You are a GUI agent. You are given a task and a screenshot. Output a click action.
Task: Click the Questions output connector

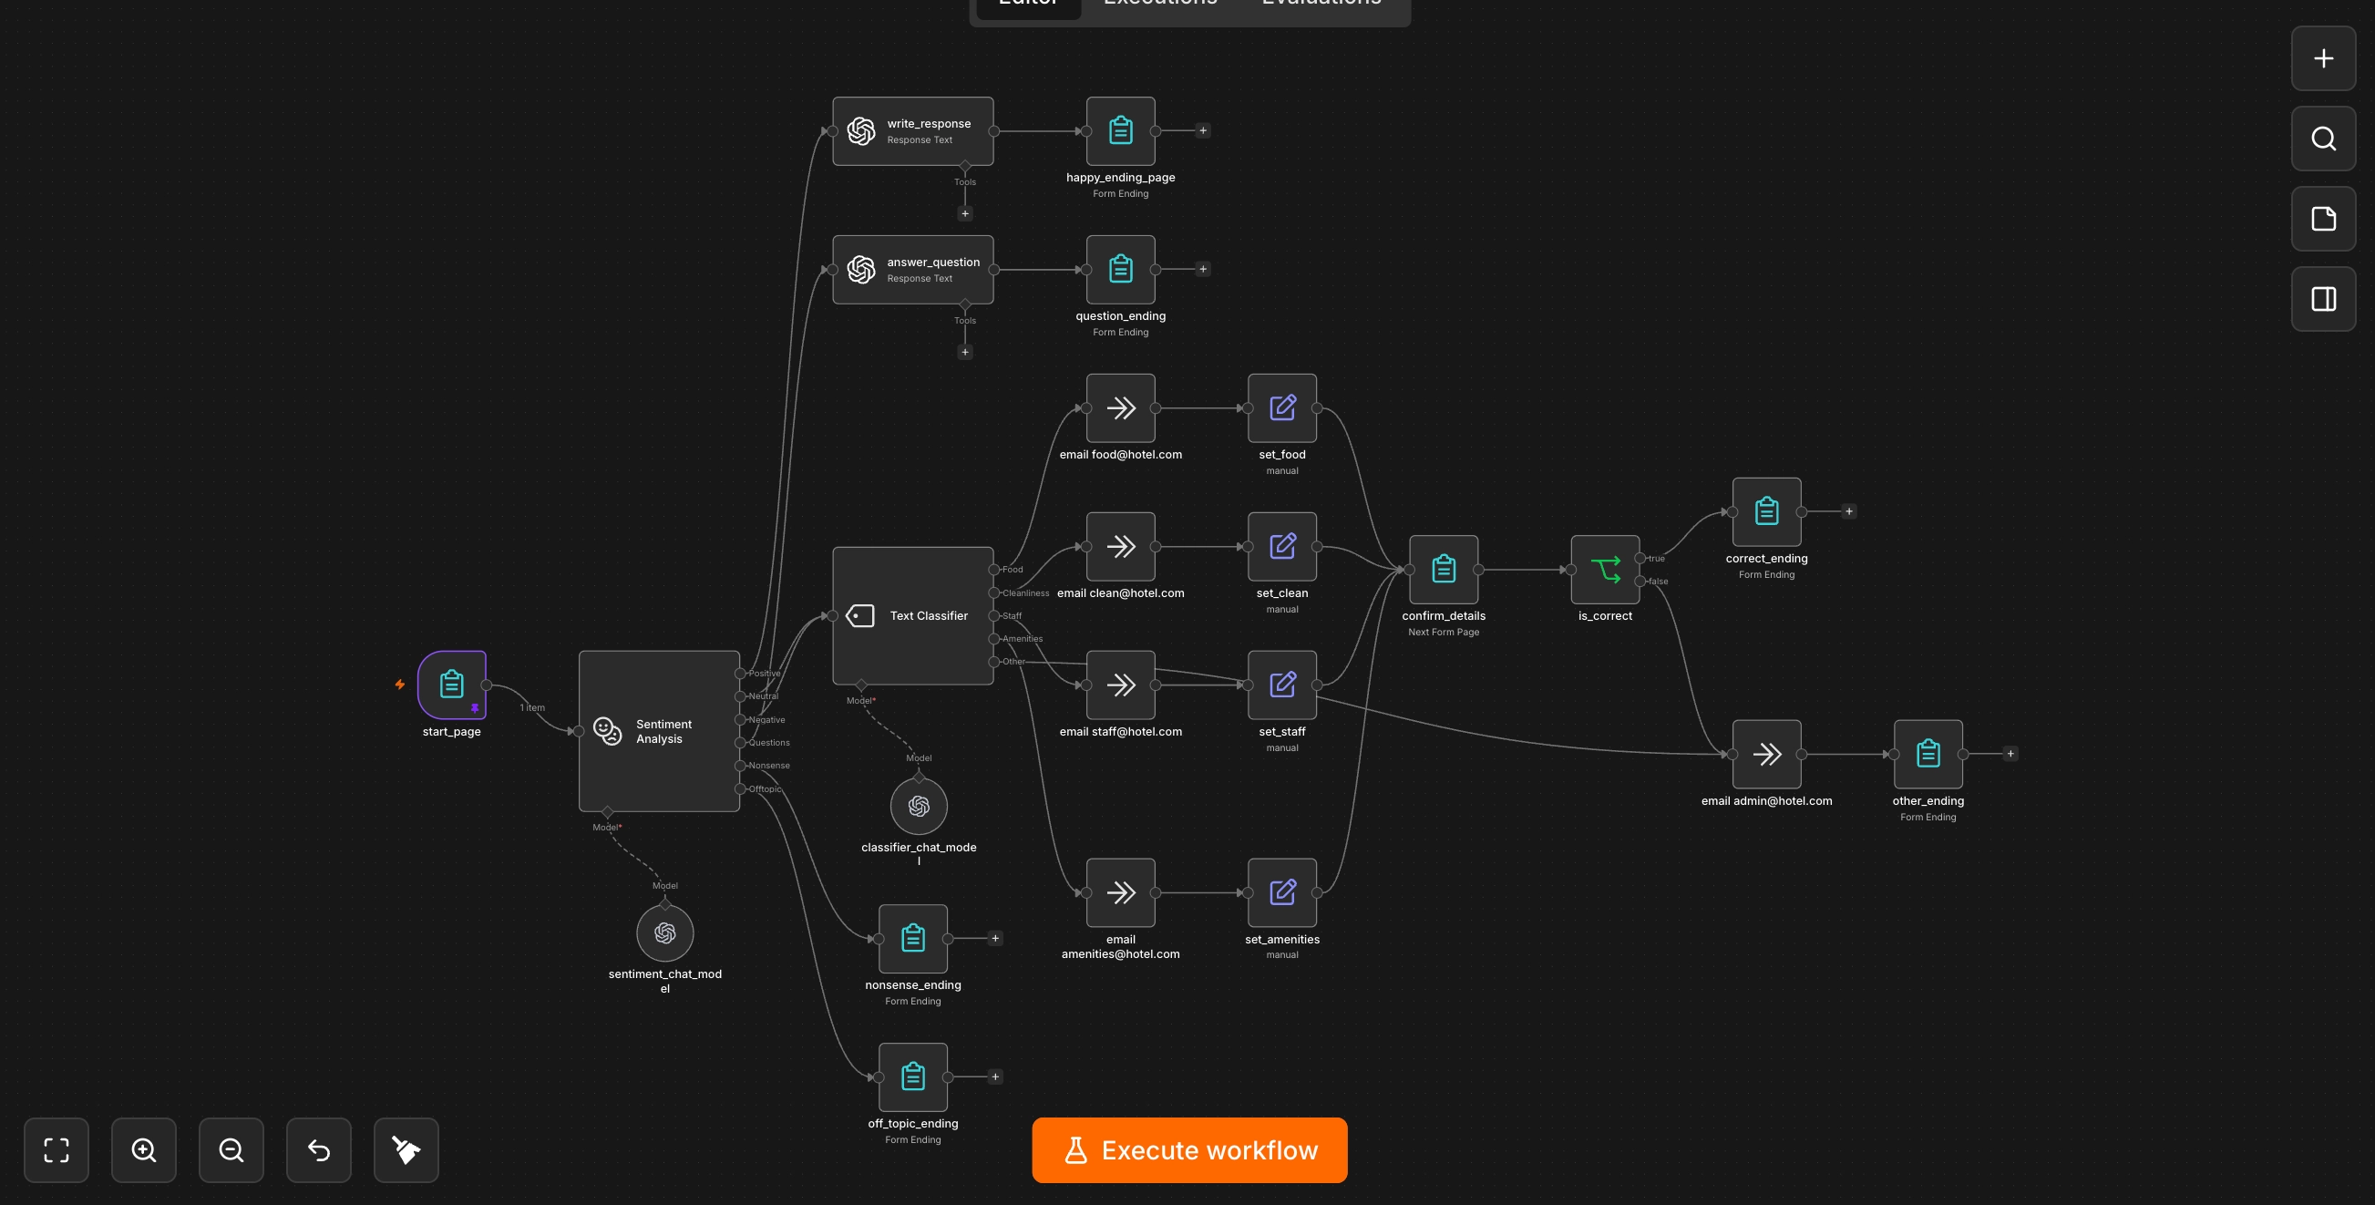pyautogui.click(x=740, y=742)
